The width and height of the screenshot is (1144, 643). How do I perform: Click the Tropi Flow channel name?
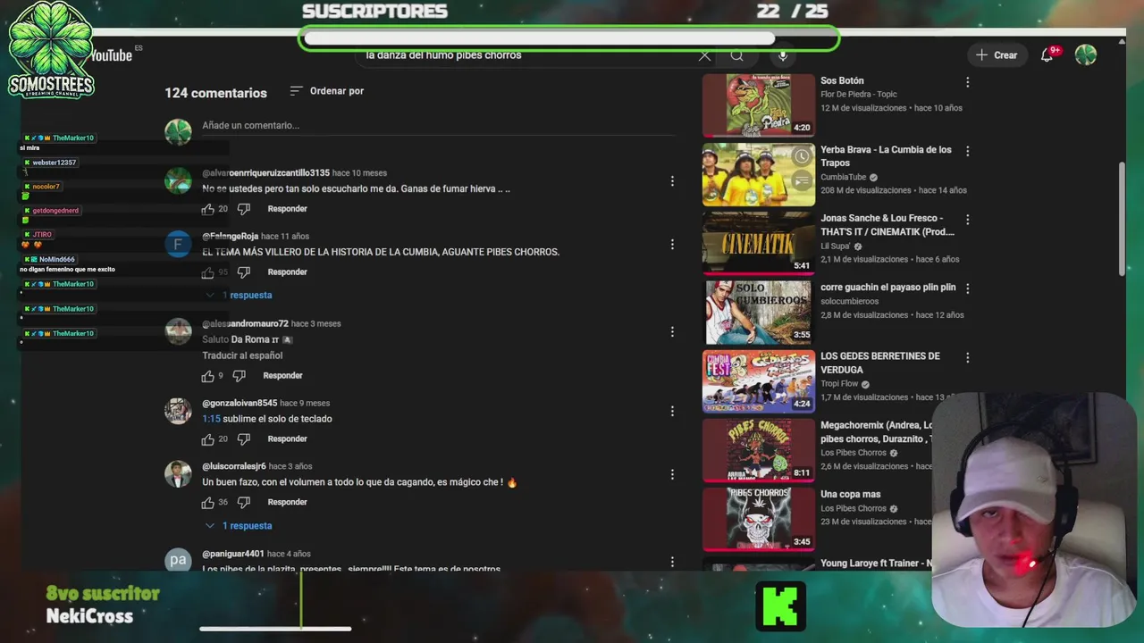tap(839, 385)
